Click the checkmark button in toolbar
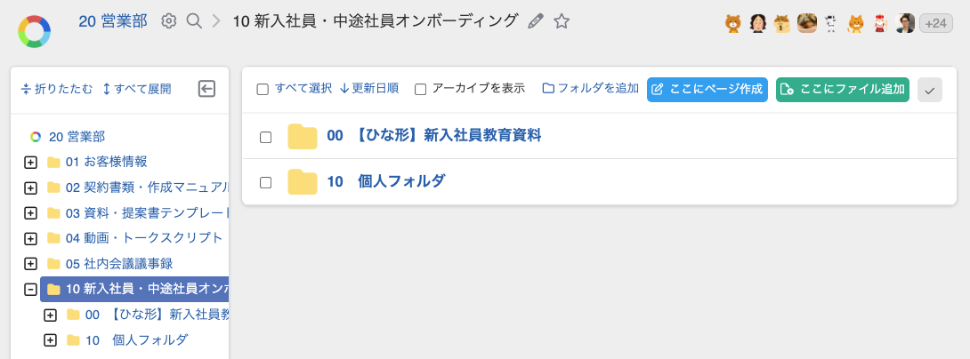Image resolution: width=970 pixels, height=359 pixels. [929, 89]
